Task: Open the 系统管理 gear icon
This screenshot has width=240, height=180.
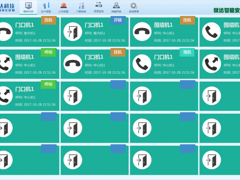Action: (134, 6)
